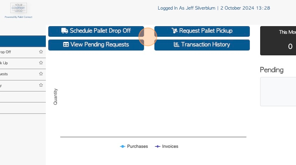This screenshot has width=296, height=165.
Task: Open Request Pallet Pickup
Action: [x=202, y=31]
